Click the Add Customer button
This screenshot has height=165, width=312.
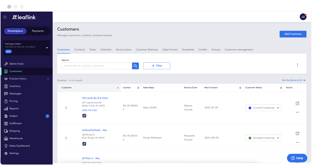pyautogui.click(x=293, y=34)
